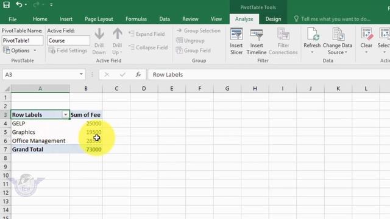The height and width of the screenshot is (219, 390).
Task: Open the File tab
Action: (x=12, y=19)
